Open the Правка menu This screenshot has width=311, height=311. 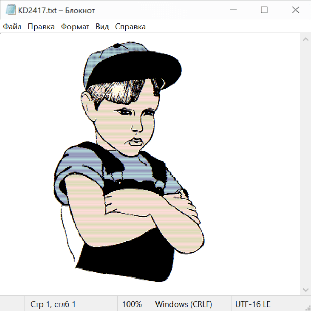(41, 27)
